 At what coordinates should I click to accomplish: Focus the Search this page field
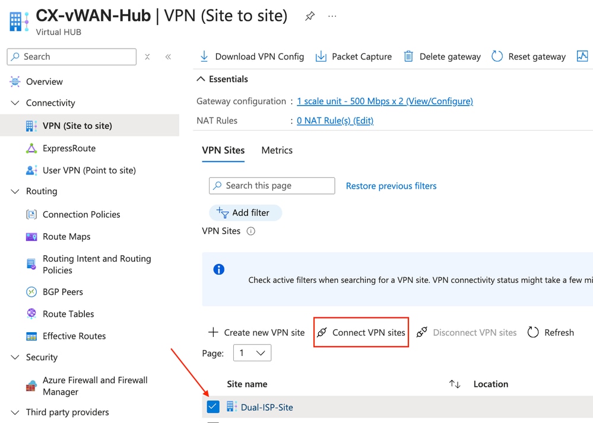(x=272, y=186)
